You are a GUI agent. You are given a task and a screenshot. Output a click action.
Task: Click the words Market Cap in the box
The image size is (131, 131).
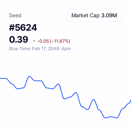point(85,15)
